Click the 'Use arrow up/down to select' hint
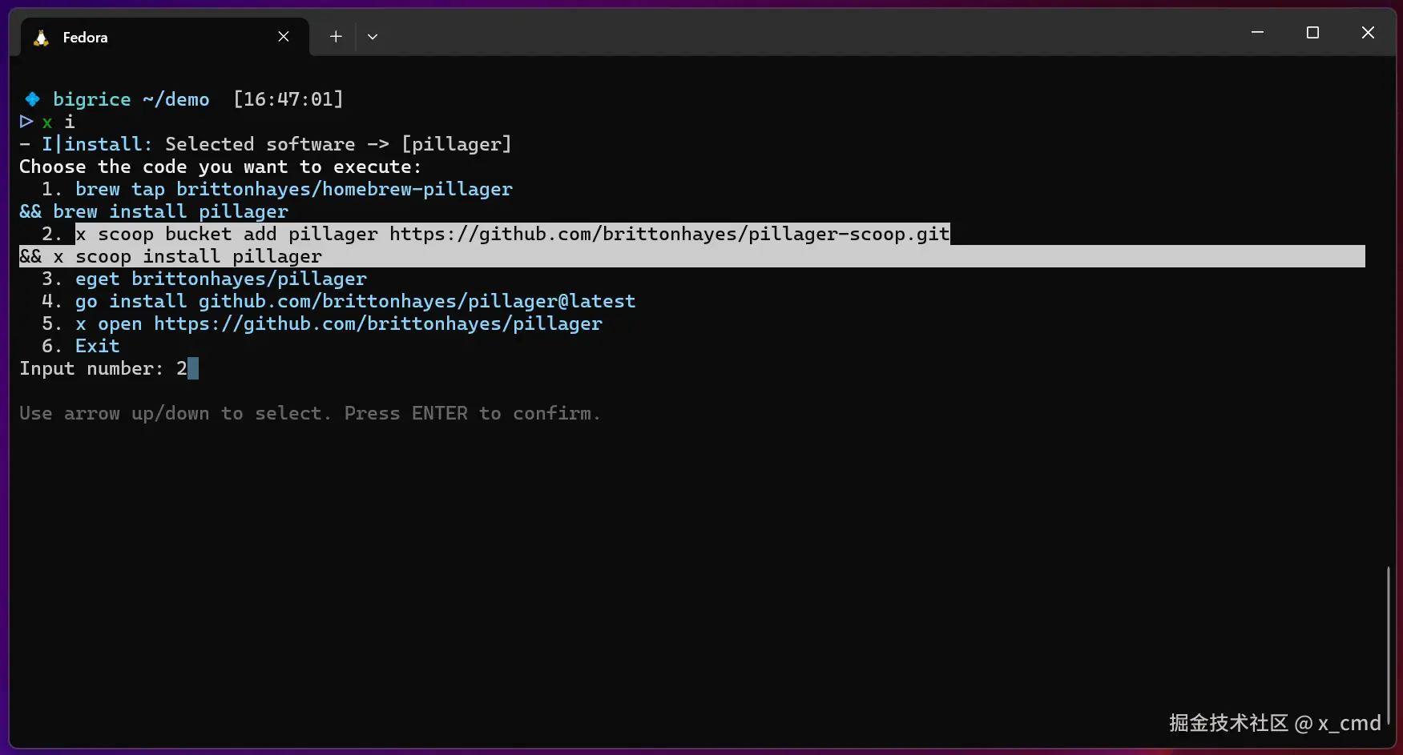1403x755 pixels. click(x=310, y=414)
